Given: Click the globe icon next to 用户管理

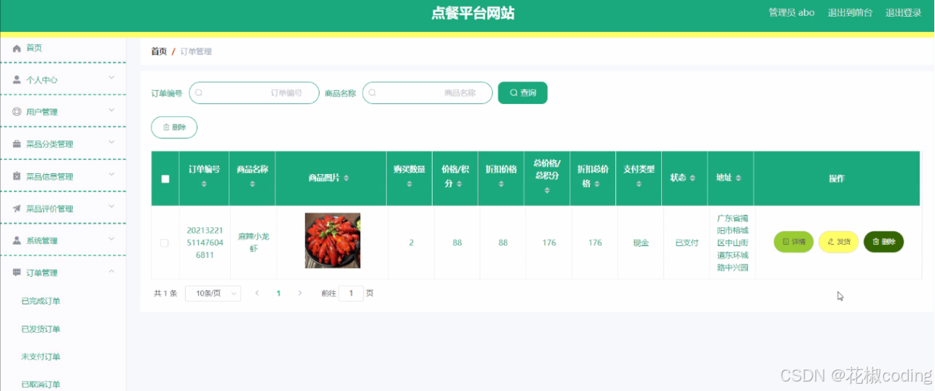Looking at the screenshot, I should click(x=17, y=112).
